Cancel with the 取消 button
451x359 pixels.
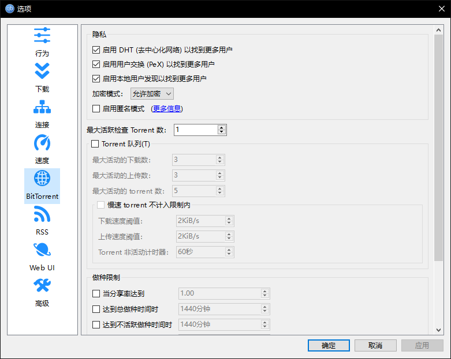tap(375, 346)
